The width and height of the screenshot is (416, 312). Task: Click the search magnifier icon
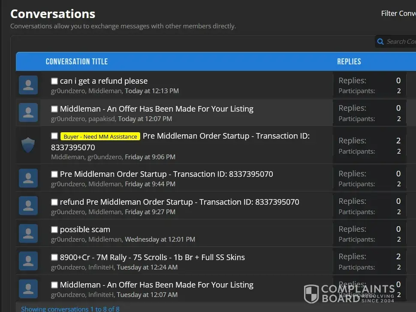coord(380,42)
